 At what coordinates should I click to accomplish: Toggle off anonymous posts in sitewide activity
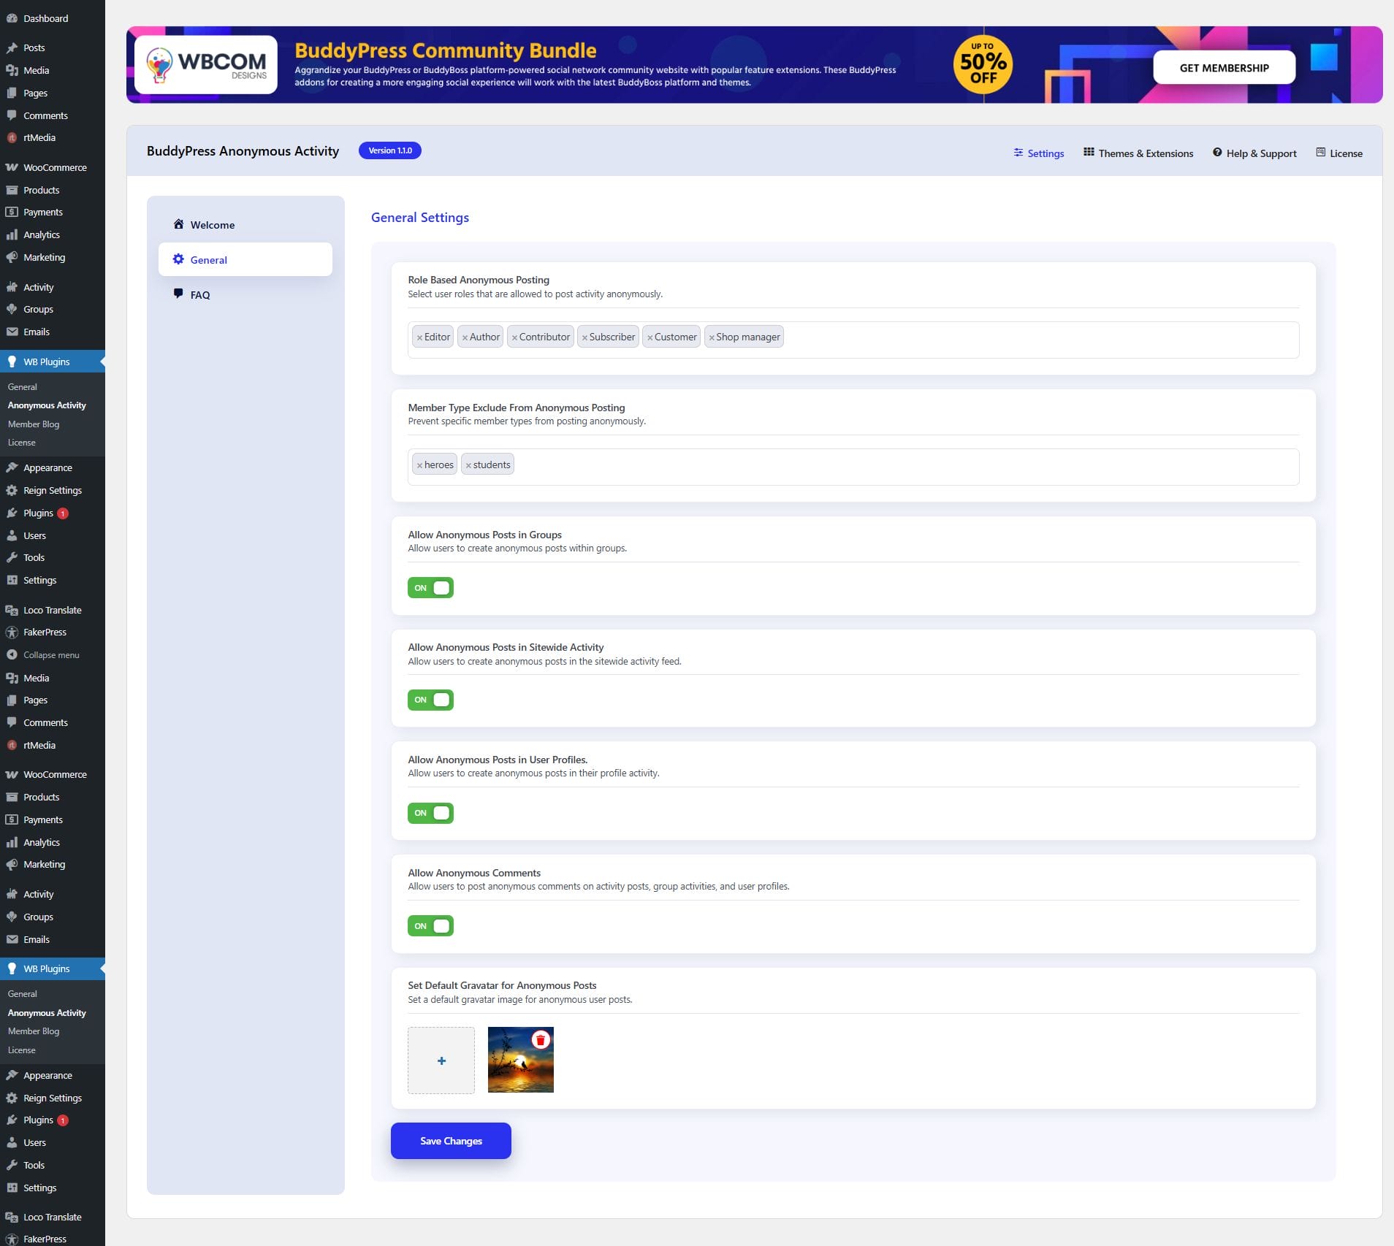430,700
